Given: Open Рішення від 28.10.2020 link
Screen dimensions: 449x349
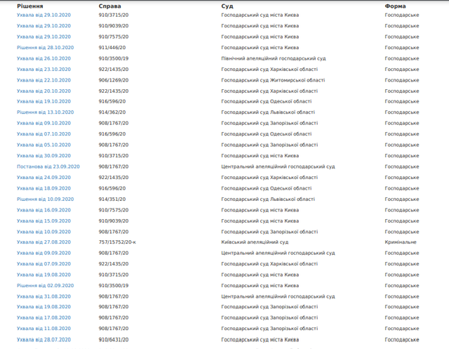Looking at the screenshot, I should 45,48.
